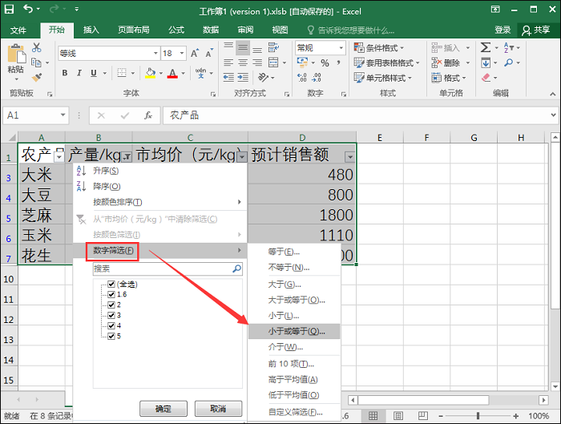The height and width of the screenshot is (424, 561).
Task: Align text to the right
Action: click(257, 63)
